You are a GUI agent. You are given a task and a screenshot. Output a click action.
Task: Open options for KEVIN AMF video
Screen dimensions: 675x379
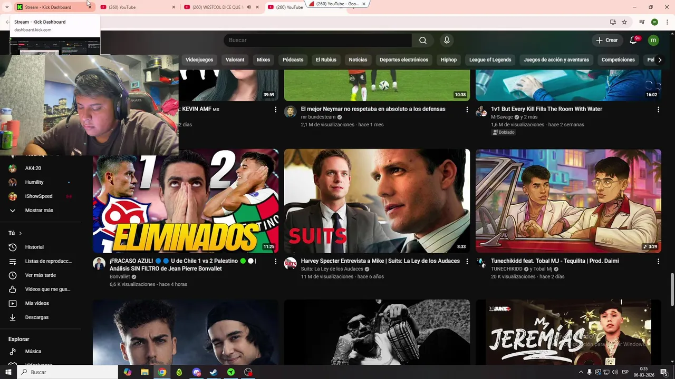(275, 109)
